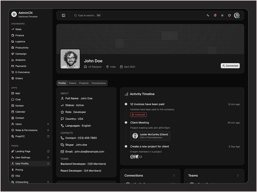This screenshot has width=257, height=192.
Task: Open Connections card options menu
Action: [x=174, y=176]
